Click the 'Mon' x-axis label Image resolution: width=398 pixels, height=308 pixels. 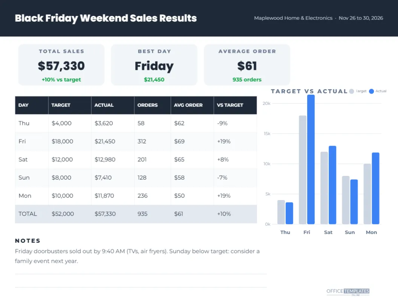coord(371,232)
